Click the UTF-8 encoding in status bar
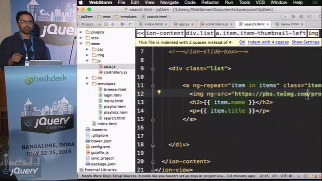322x181 pixels. (x=286, y=176)
